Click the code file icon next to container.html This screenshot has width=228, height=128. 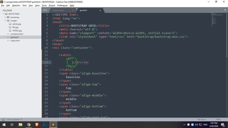(8, 34)
